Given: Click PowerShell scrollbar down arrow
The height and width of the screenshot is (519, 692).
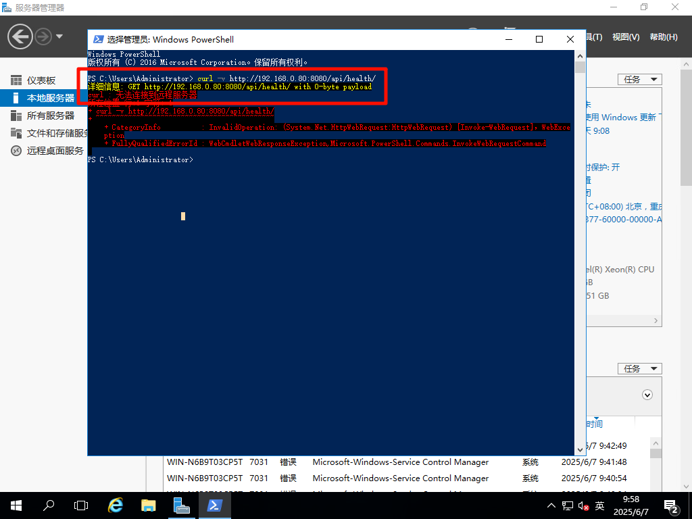Looking at the screenshot, I should tap(580, 449).
